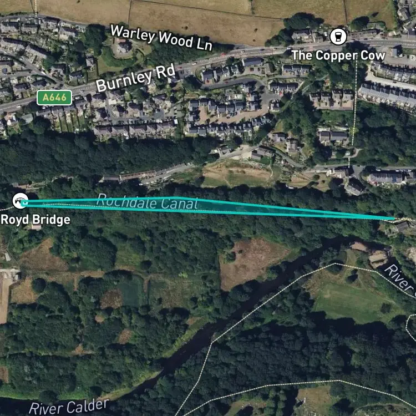Select the Burnley Rd road label

135,78
